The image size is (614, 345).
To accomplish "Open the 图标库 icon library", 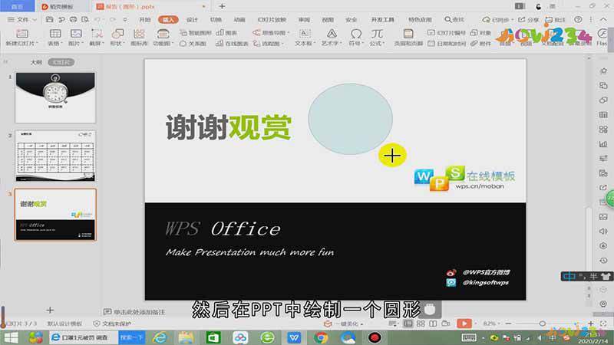I will (139, 38).
